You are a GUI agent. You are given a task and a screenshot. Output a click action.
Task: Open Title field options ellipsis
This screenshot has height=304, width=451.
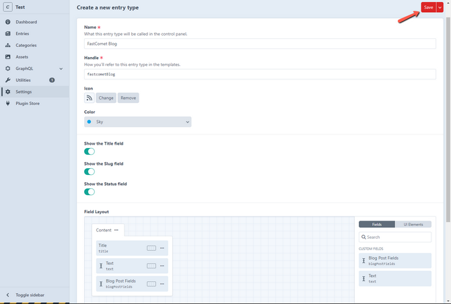click(x=162, y=248)
